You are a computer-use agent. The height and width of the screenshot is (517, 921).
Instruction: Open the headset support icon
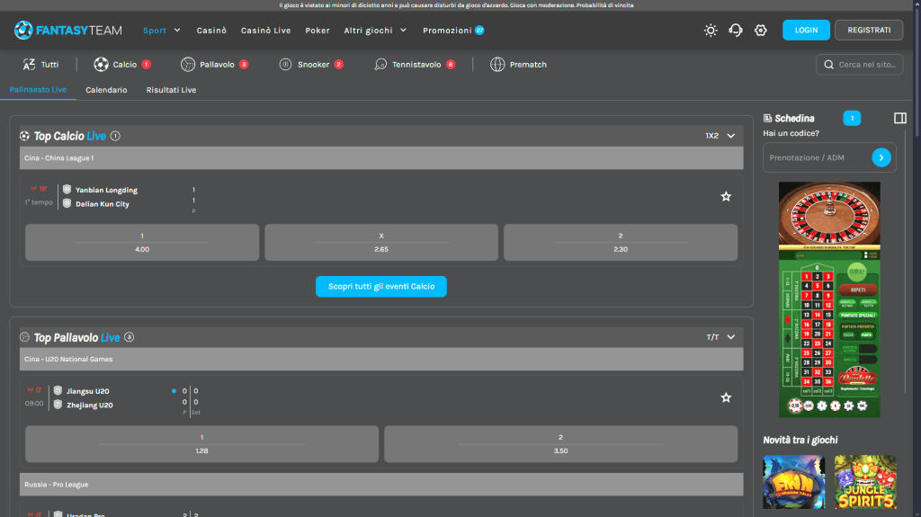click(x=736, y=30)
